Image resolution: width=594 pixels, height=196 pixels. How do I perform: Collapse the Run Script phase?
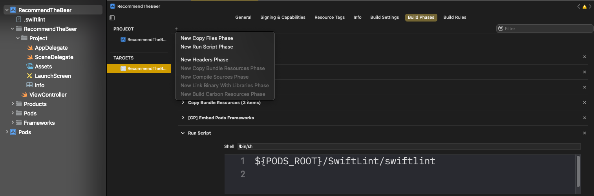pyautogui.click(x=183, y=133)
